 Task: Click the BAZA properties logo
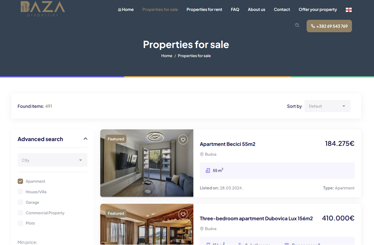pos(42,9)
